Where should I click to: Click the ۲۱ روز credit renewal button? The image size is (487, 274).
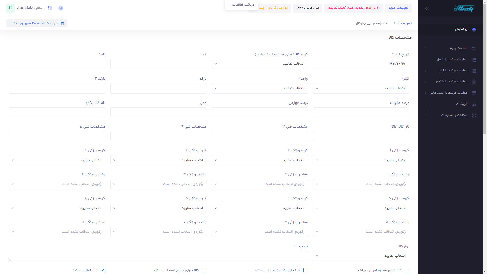pos(354,8)
